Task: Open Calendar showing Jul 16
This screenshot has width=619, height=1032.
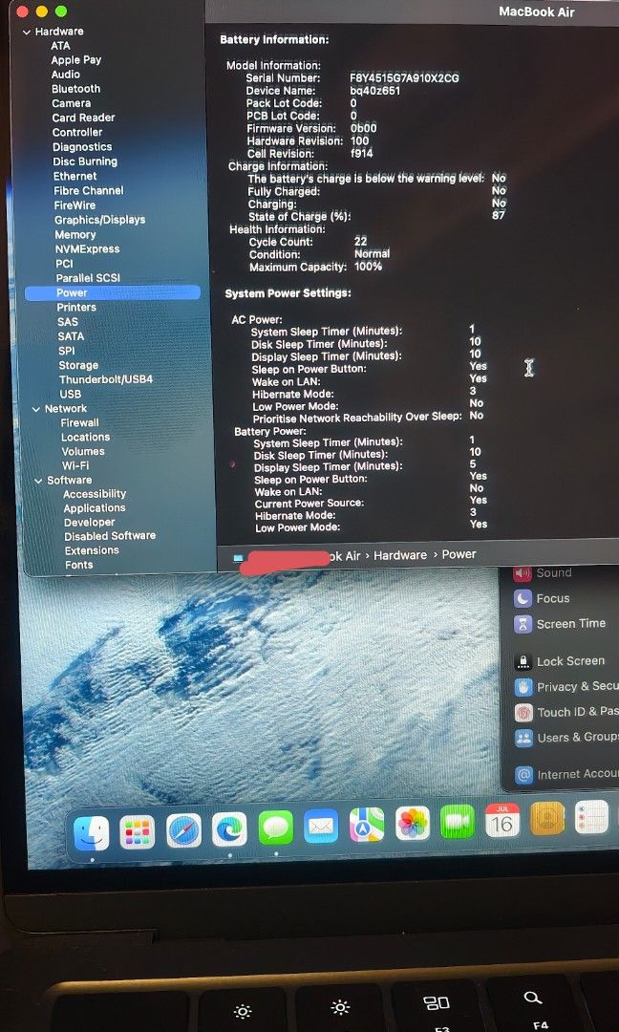Action: pos(502,820)
